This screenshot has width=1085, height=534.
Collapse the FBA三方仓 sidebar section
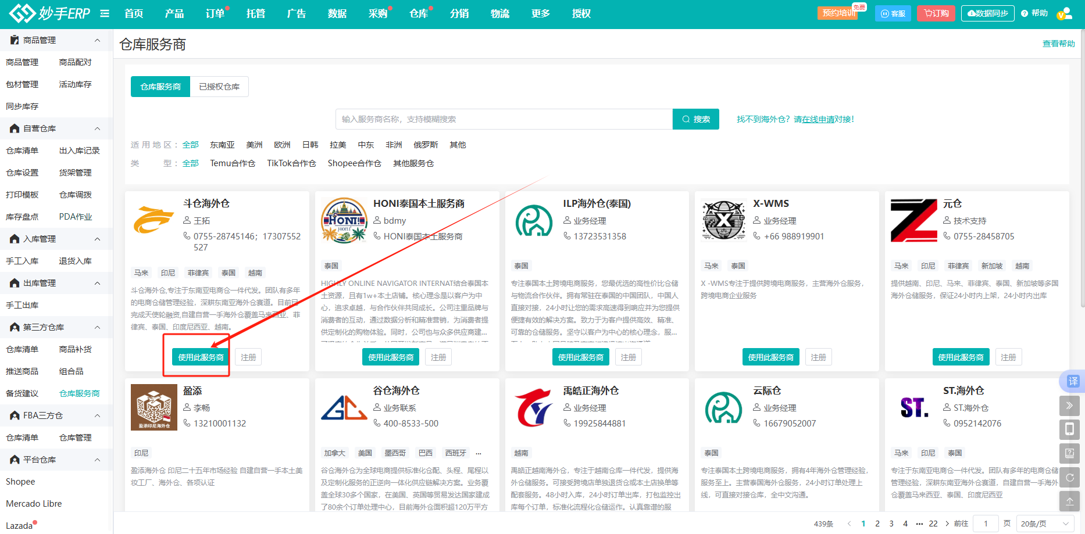point(97,415)
